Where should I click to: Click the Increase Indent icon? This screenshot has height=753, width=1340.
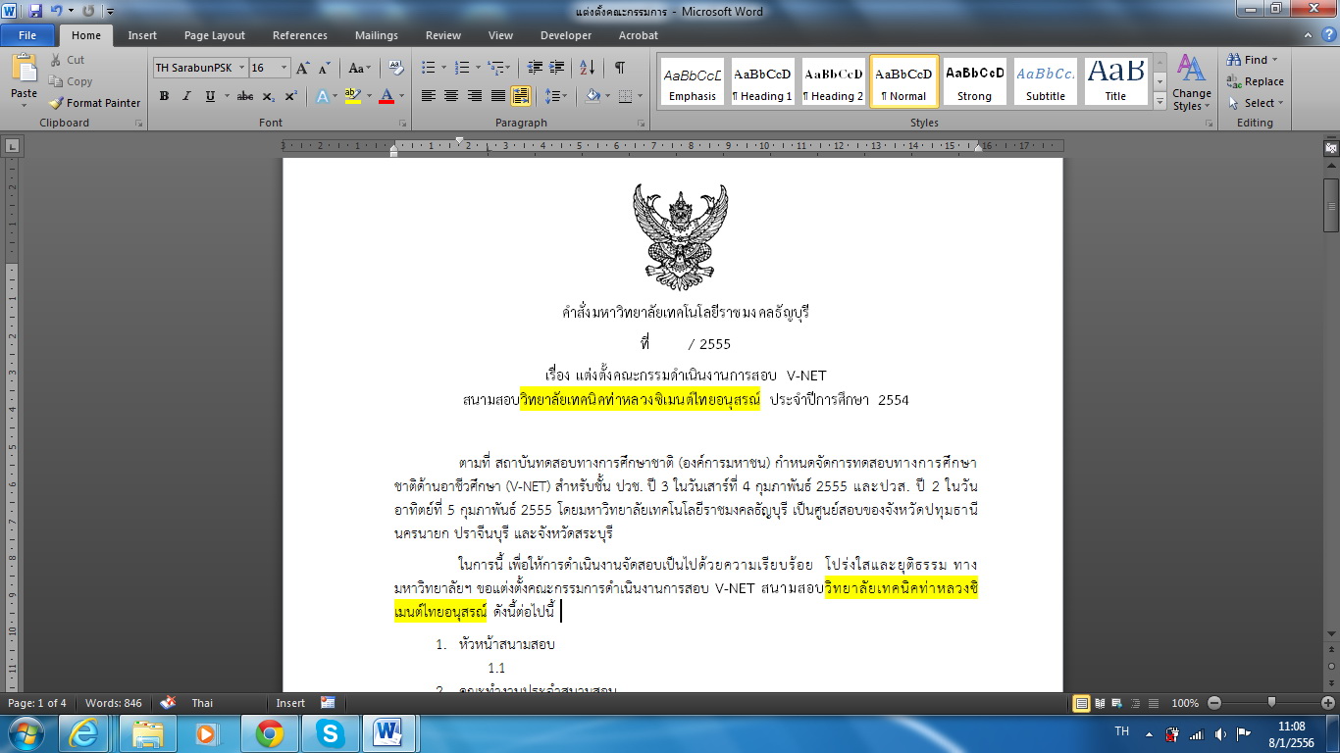[x=557, y=68]
